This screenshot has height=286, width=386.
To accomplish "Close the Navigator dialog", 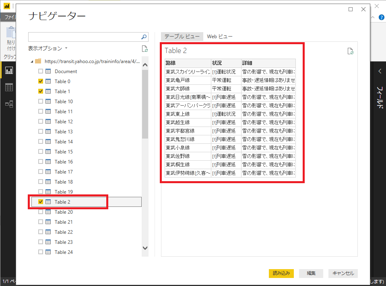I will point(363,9).
